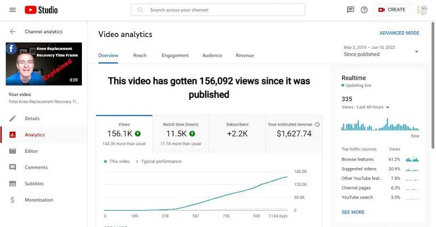This screenshot has width=436, height=227.
Task: Open the Comments sidebar icon
Action: point(13,167)
